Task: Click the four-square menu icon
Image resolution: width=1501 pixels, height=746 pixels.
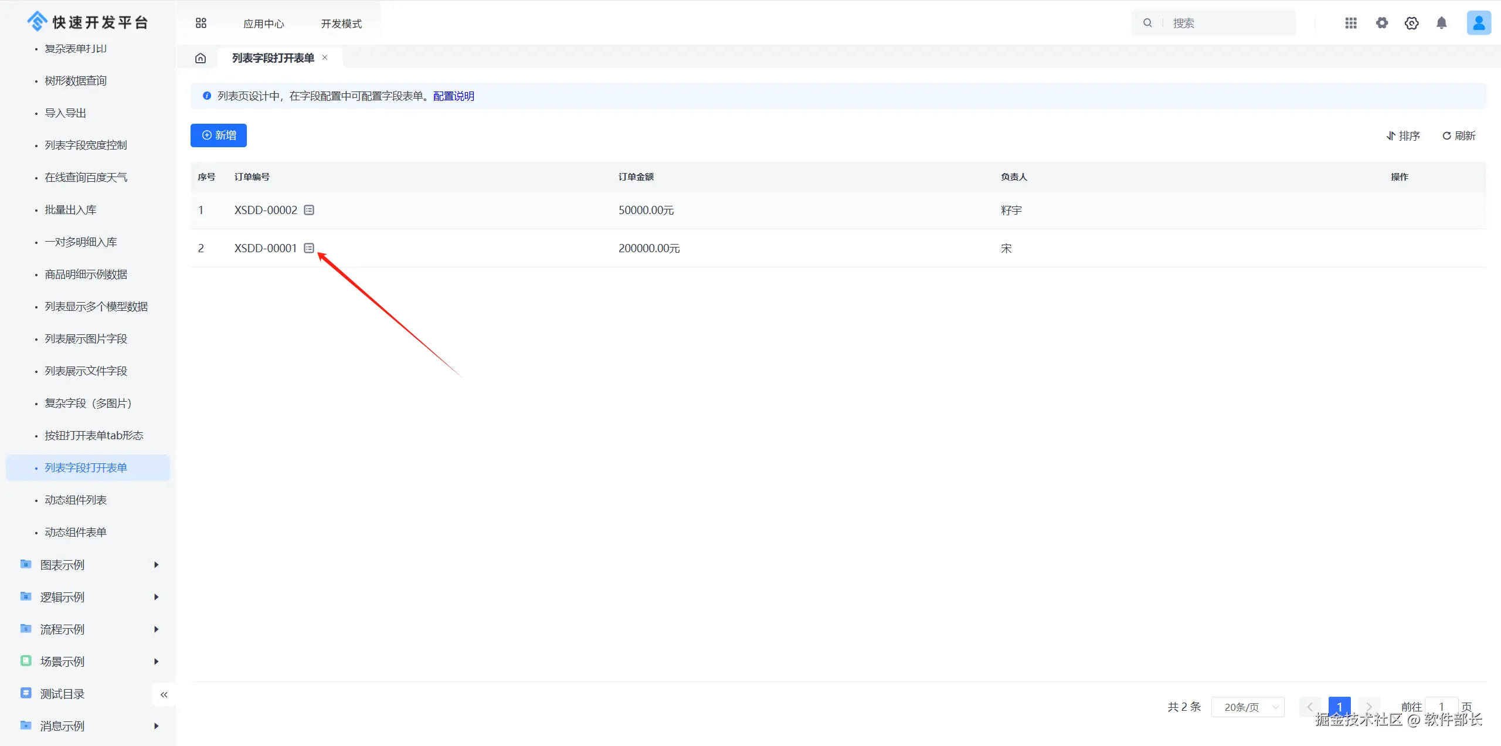Action: 201,23
